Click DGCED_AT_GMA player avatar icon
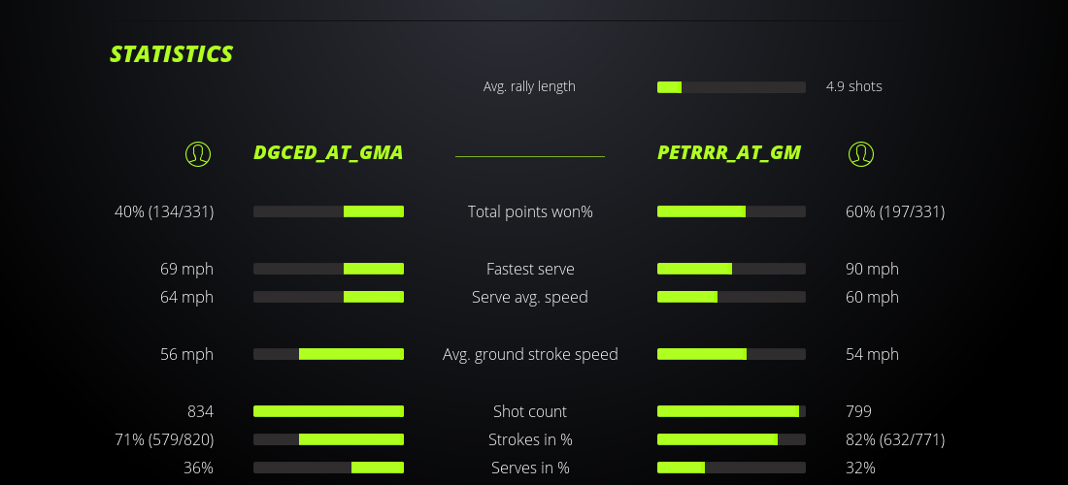This screenshot has height=485, width=1068. [198, 153]
